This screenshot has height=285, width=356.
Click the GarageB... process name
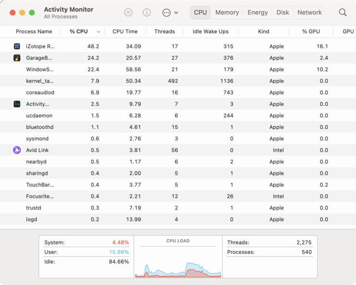[x=39, y=58]
